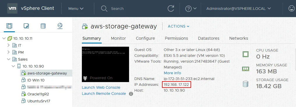
Task: Click the vSphere Client vm logo
Action: (x=13, y=8)
